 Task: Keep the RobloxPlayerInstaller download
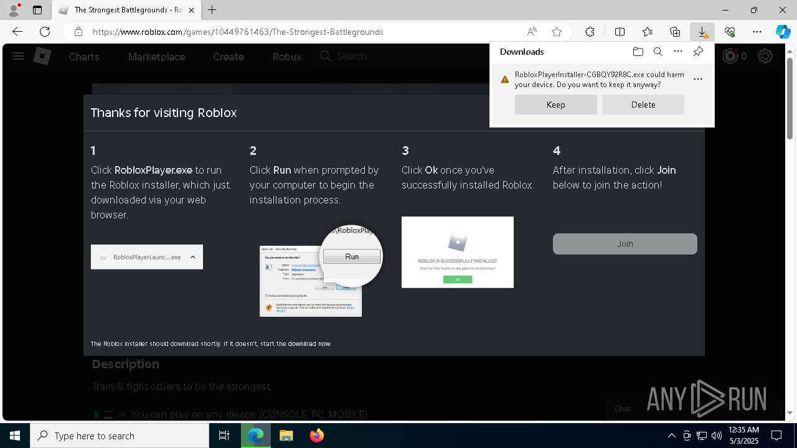(x=556, y=105)
